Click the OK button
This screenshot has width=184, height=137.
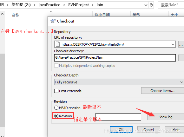tap(121, 129)
